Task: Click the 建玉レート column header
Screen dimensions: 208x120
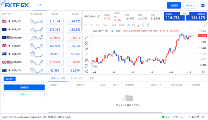Action: coord(156,85)
